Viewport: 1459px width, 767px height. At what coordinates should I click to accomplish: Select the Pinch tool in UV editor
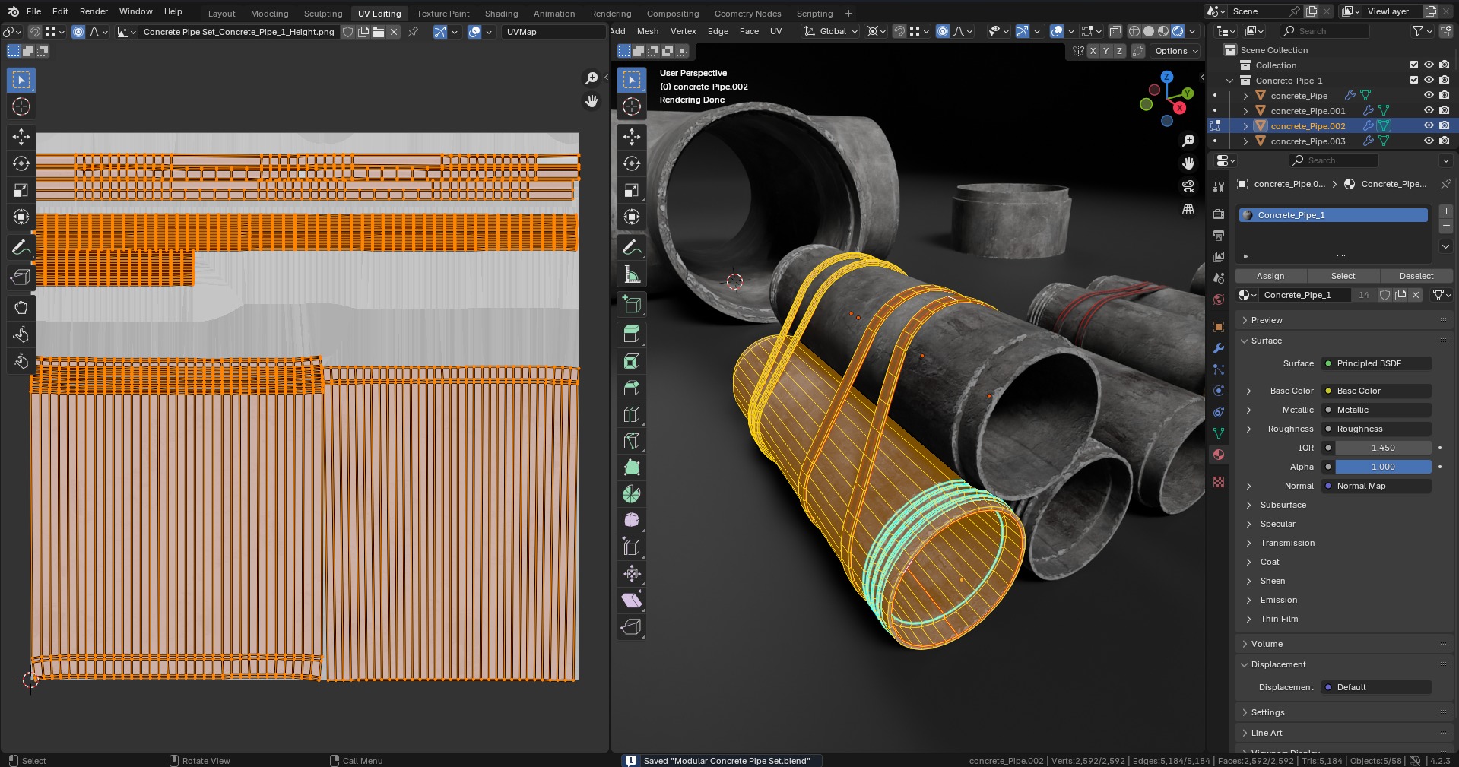pyautogui.click(x=21, y=361)
